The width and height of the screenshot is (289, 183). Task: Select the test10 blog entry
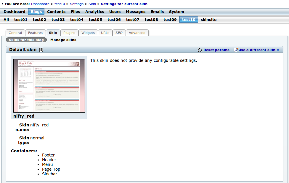pyautogui.click(x=189, y=20)
